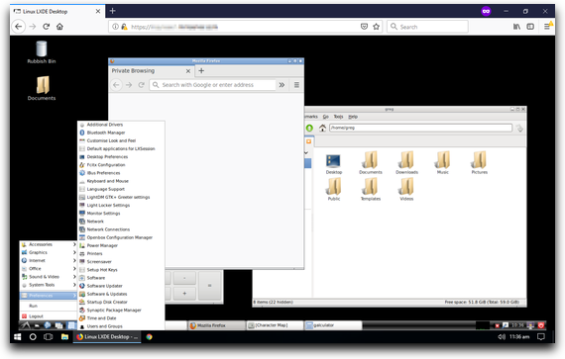Choose Run from the LXDE menu

tap(49, 306)
